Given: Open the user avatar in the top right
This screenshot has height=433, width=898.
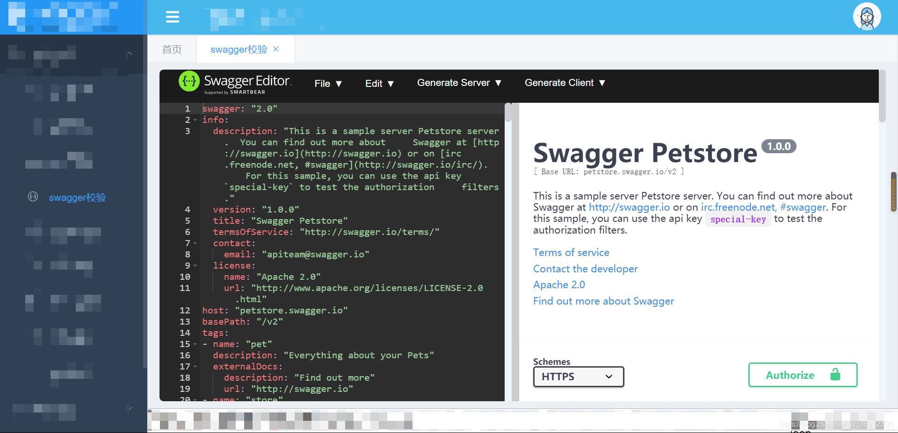Looking at the screenshot, I should pyautogui.click(x=867, y=16).
